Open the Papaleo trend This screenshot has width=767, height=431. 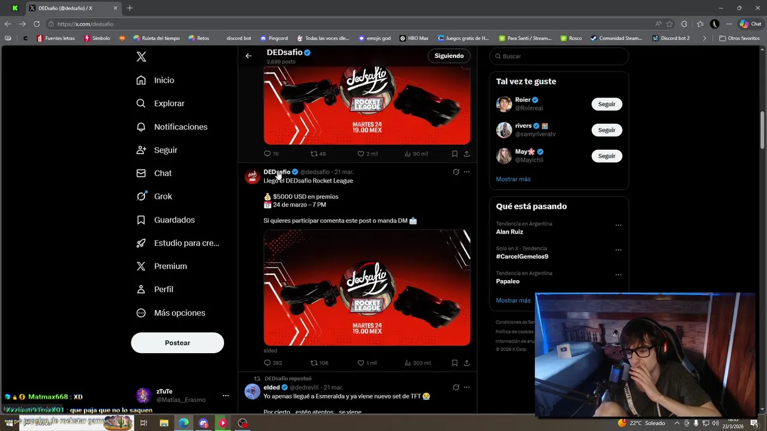508,281
